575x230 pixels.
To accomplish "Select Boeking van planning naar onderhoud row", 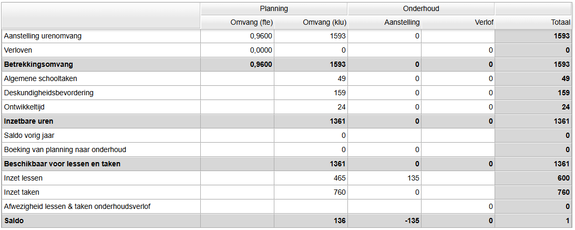I will click(65, 149).
